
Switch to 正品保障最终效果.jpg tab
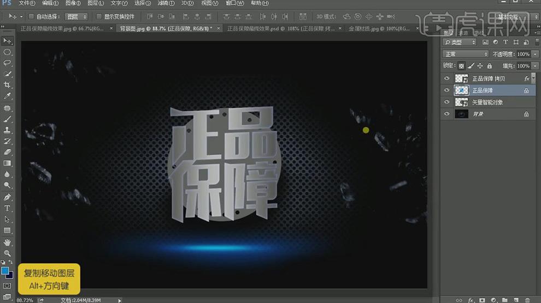tap(62, 28)
